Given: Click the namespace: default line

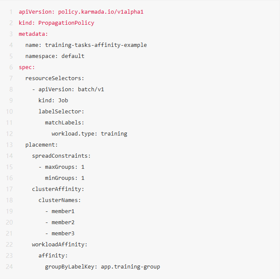Looking at the screenshot, I should point(55,56).
